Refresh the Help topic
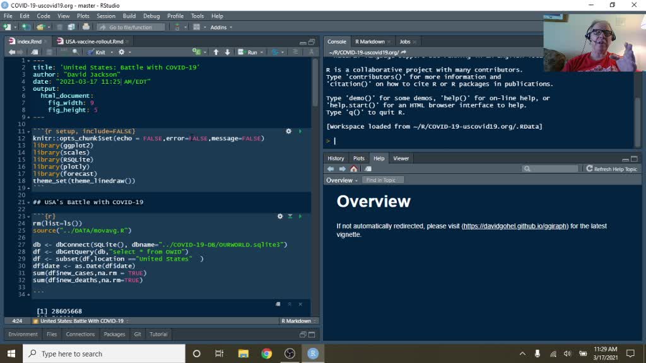The width and height of the screenshot is (646, 363). point(612,169)
